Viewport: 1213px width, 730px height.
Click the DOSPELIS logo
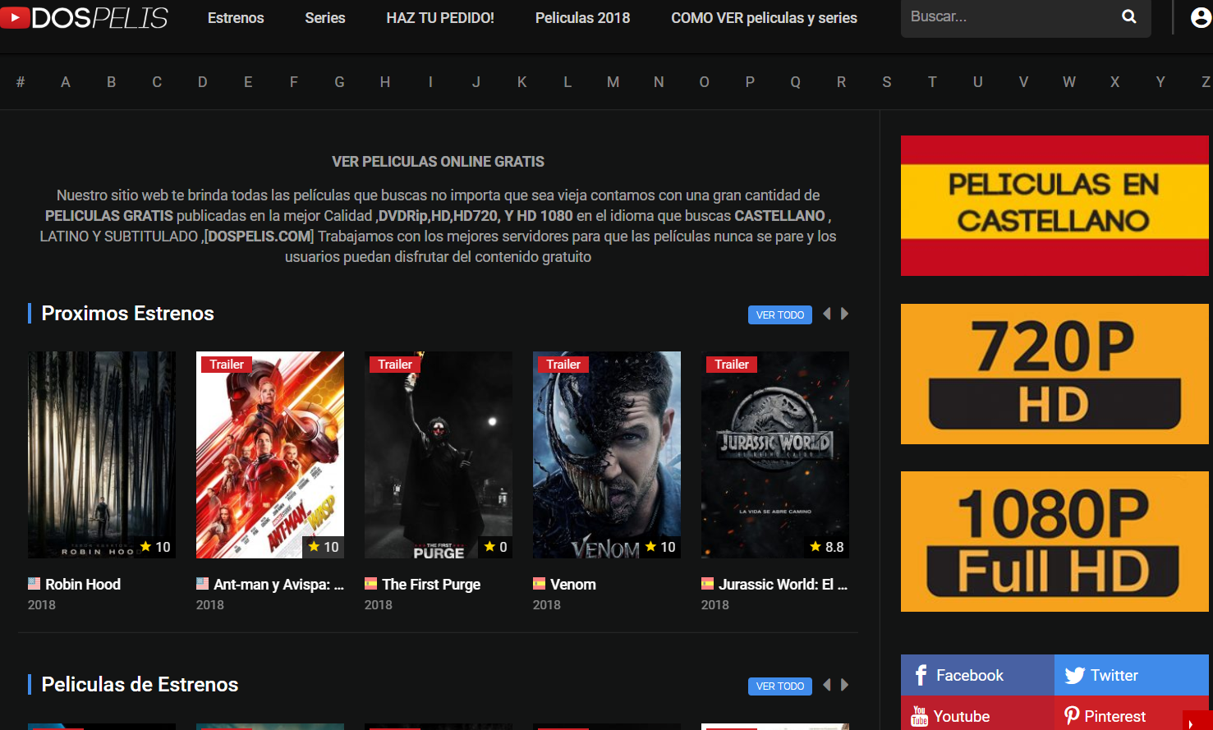click(x=84, y=17)
